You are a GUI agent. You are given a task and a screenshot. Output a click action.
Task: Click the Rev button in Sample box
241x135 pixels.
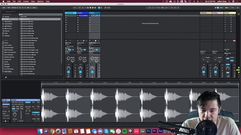click(22, 106)
